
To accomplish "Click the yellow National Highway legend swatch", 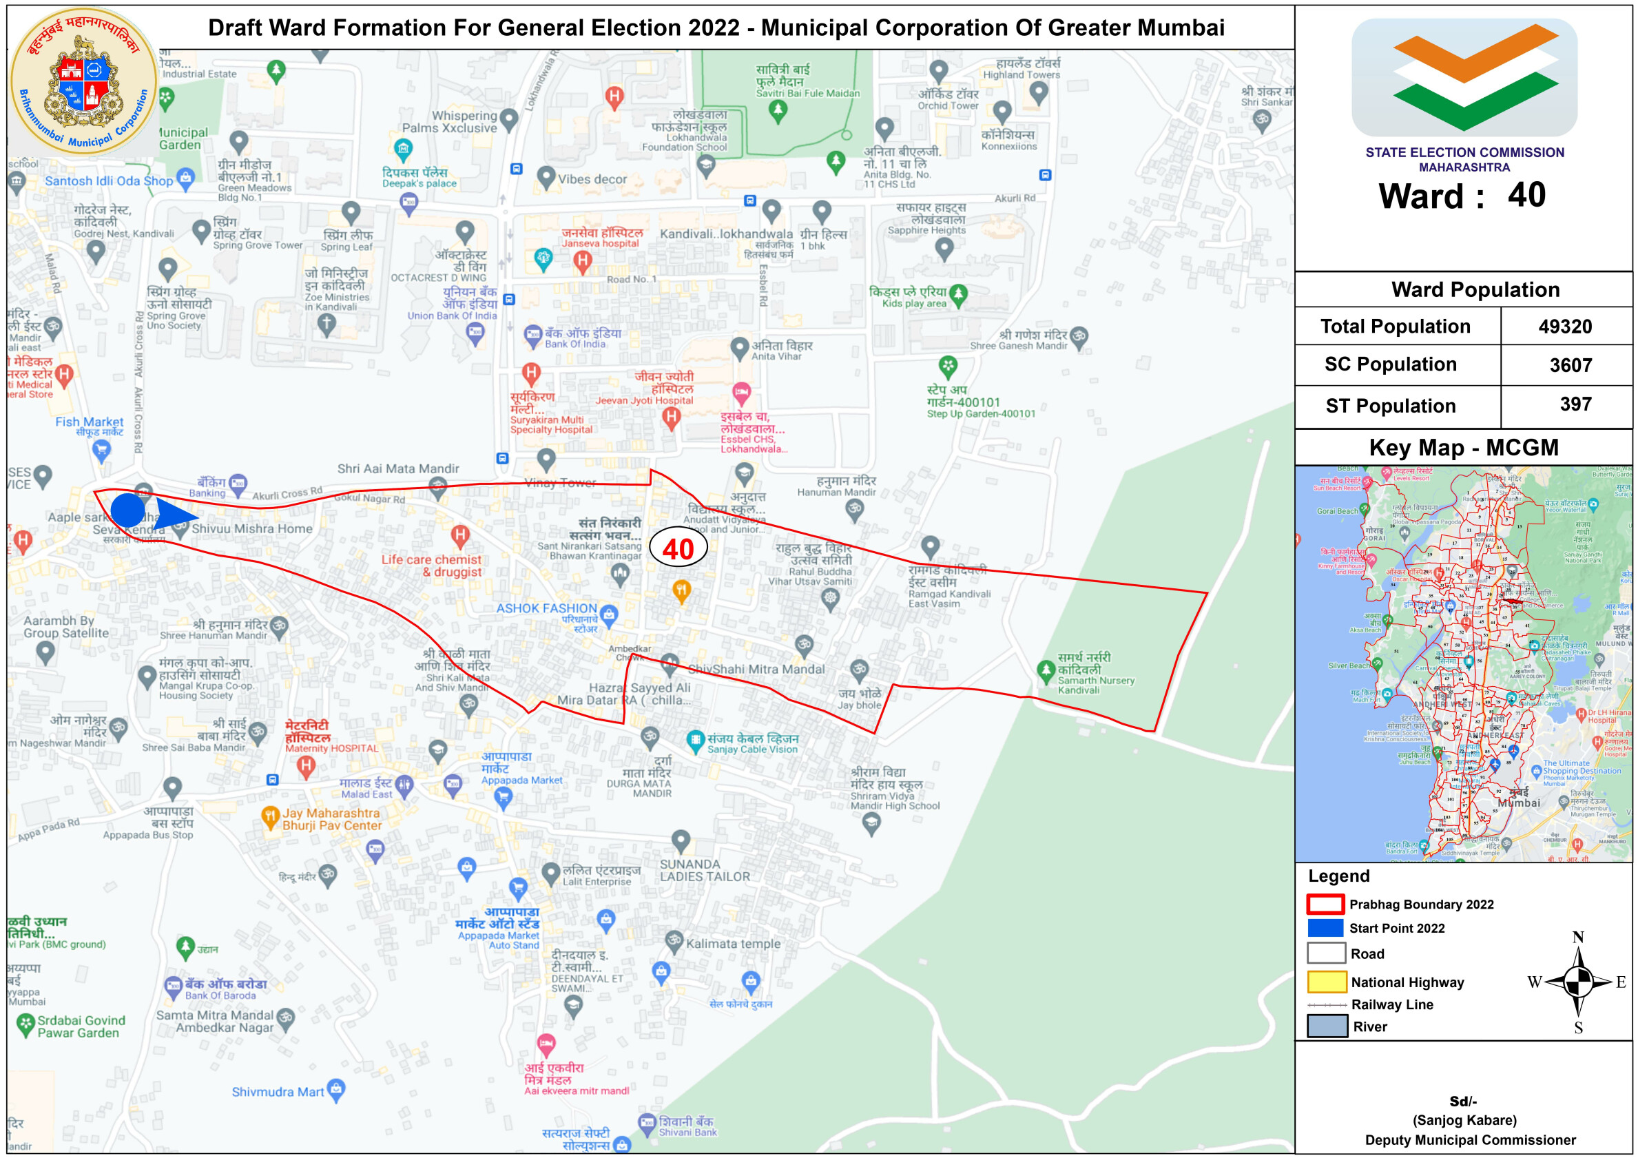I will [x=1326, y=982].
